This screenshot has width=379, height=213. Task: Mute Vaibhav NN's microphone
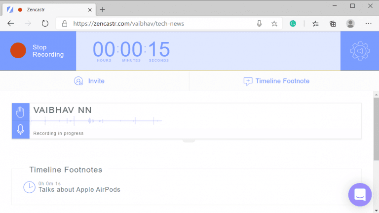point(21,130)
